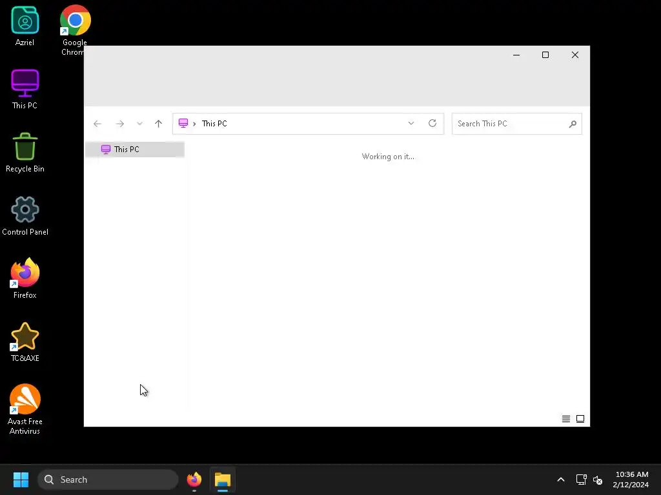Open the Windows Start menu
The height and width of the screenshot is (495, 661).
(x=21, y=480)
